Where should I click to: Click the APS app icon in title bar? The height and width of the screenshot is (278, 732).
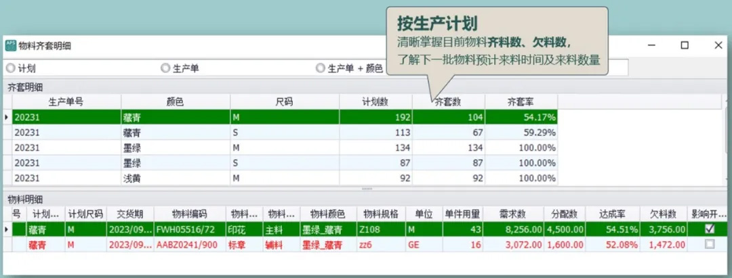12,45
